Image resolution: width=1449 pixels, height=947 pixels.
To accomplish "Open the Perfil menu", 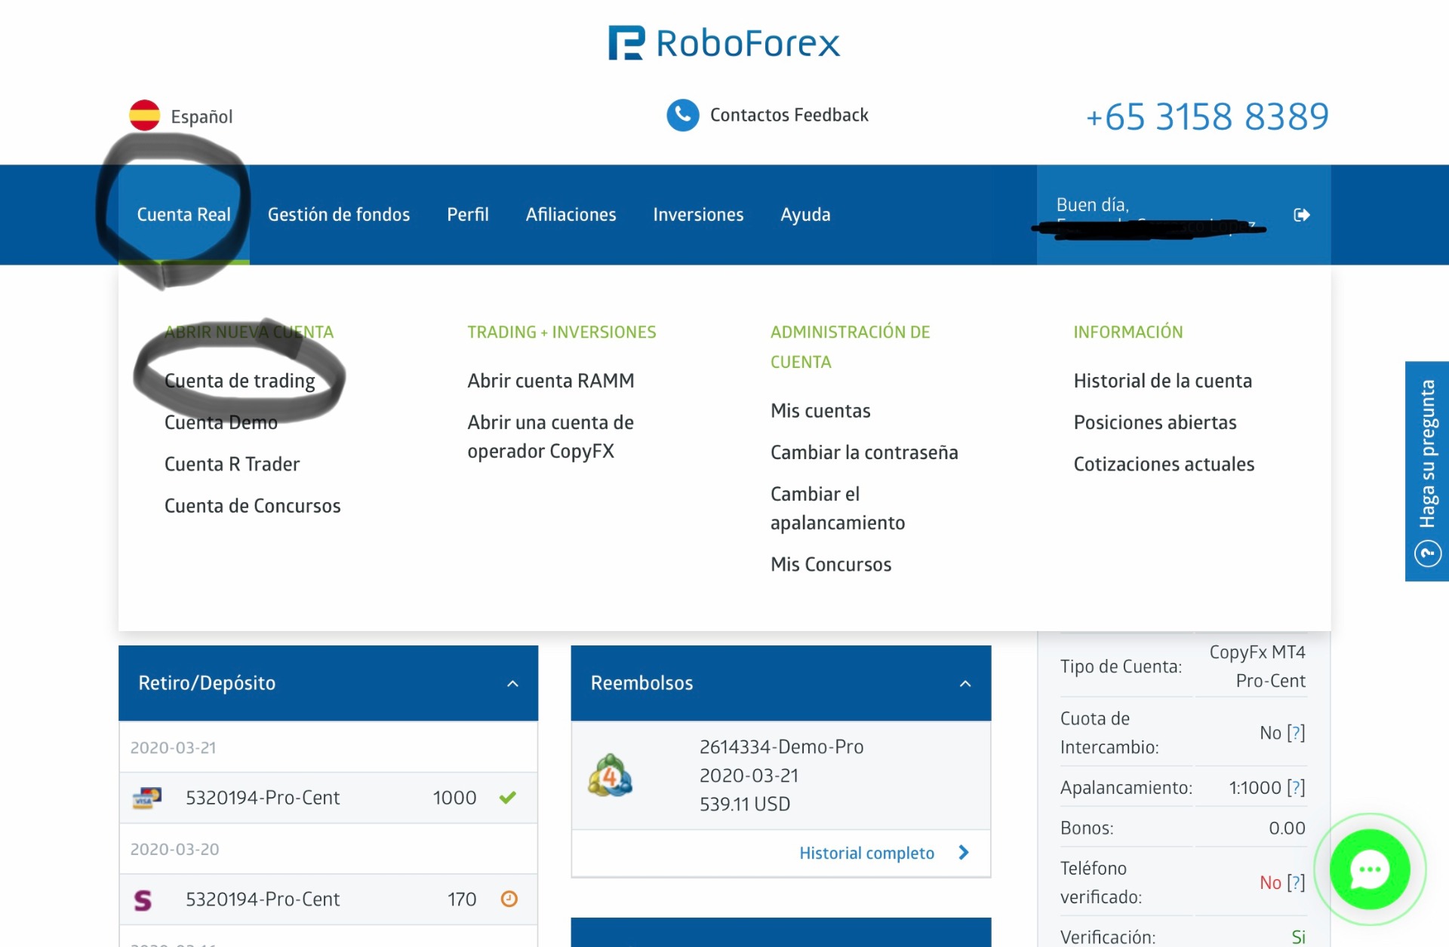I will 468,215.
